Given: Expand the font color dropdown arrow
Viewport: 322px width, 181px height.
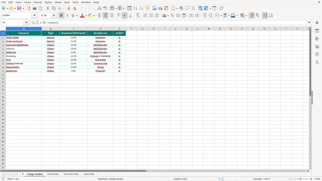Looking at the screenshot, I should click(x=86, y=16).
